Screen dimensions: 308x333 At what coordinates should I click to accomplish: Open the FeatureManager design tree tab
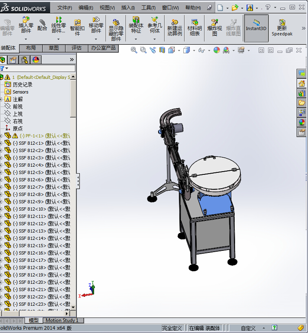[x=2, y=60]
